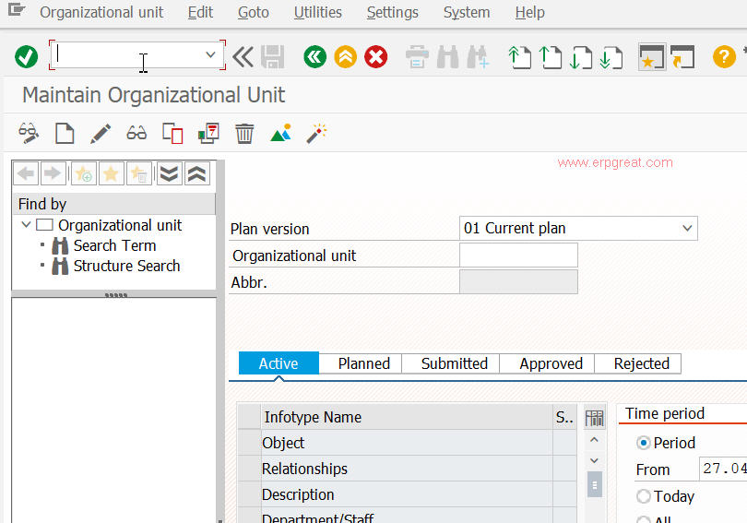Open the infotype table settings icon
Image resolution: width=747 pixels, height=523 pixels.
594,418
